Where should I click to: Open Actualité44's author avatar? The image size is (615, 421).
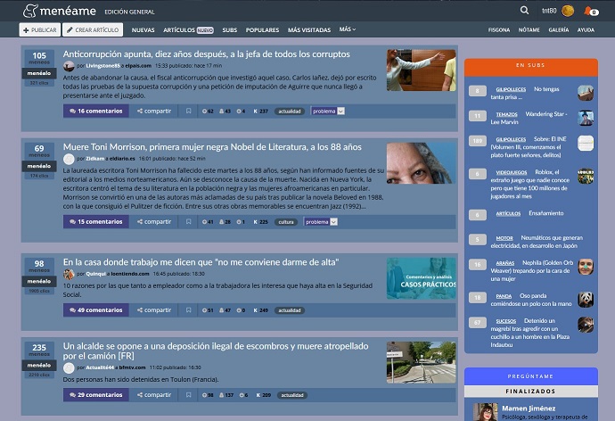click(69, 367)
